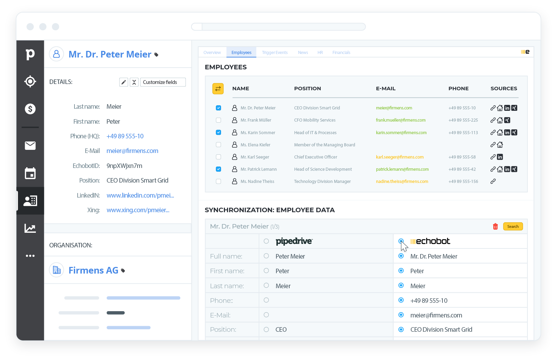Open the Mail section from the sidebar
This screenshot has height=361, width=557.
pyautogui.click(x=30, y=146)
